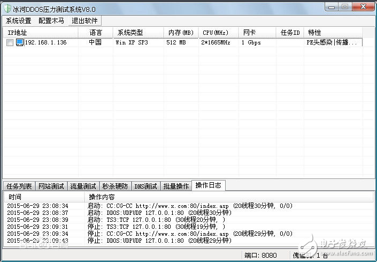Select the 秒杀硬防 tab
377x262 pixels.
[115, 186]
